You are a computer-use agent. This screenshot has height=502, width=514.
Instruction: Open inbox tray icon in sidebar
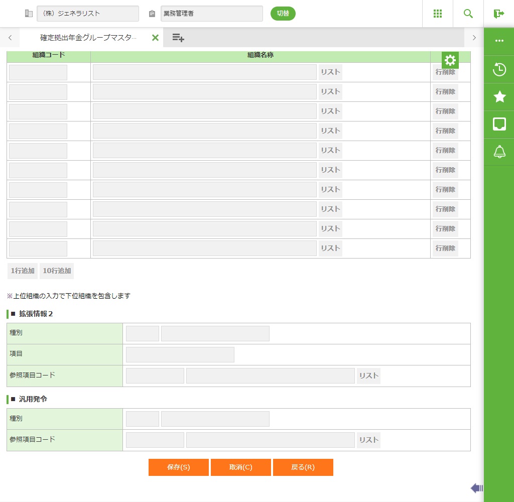coord(499,124)
